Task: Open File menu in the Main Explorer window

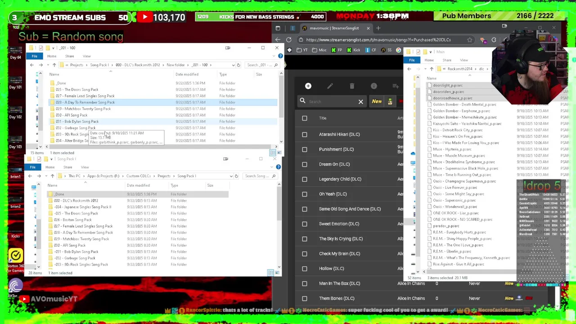Action: click(412, 60)
